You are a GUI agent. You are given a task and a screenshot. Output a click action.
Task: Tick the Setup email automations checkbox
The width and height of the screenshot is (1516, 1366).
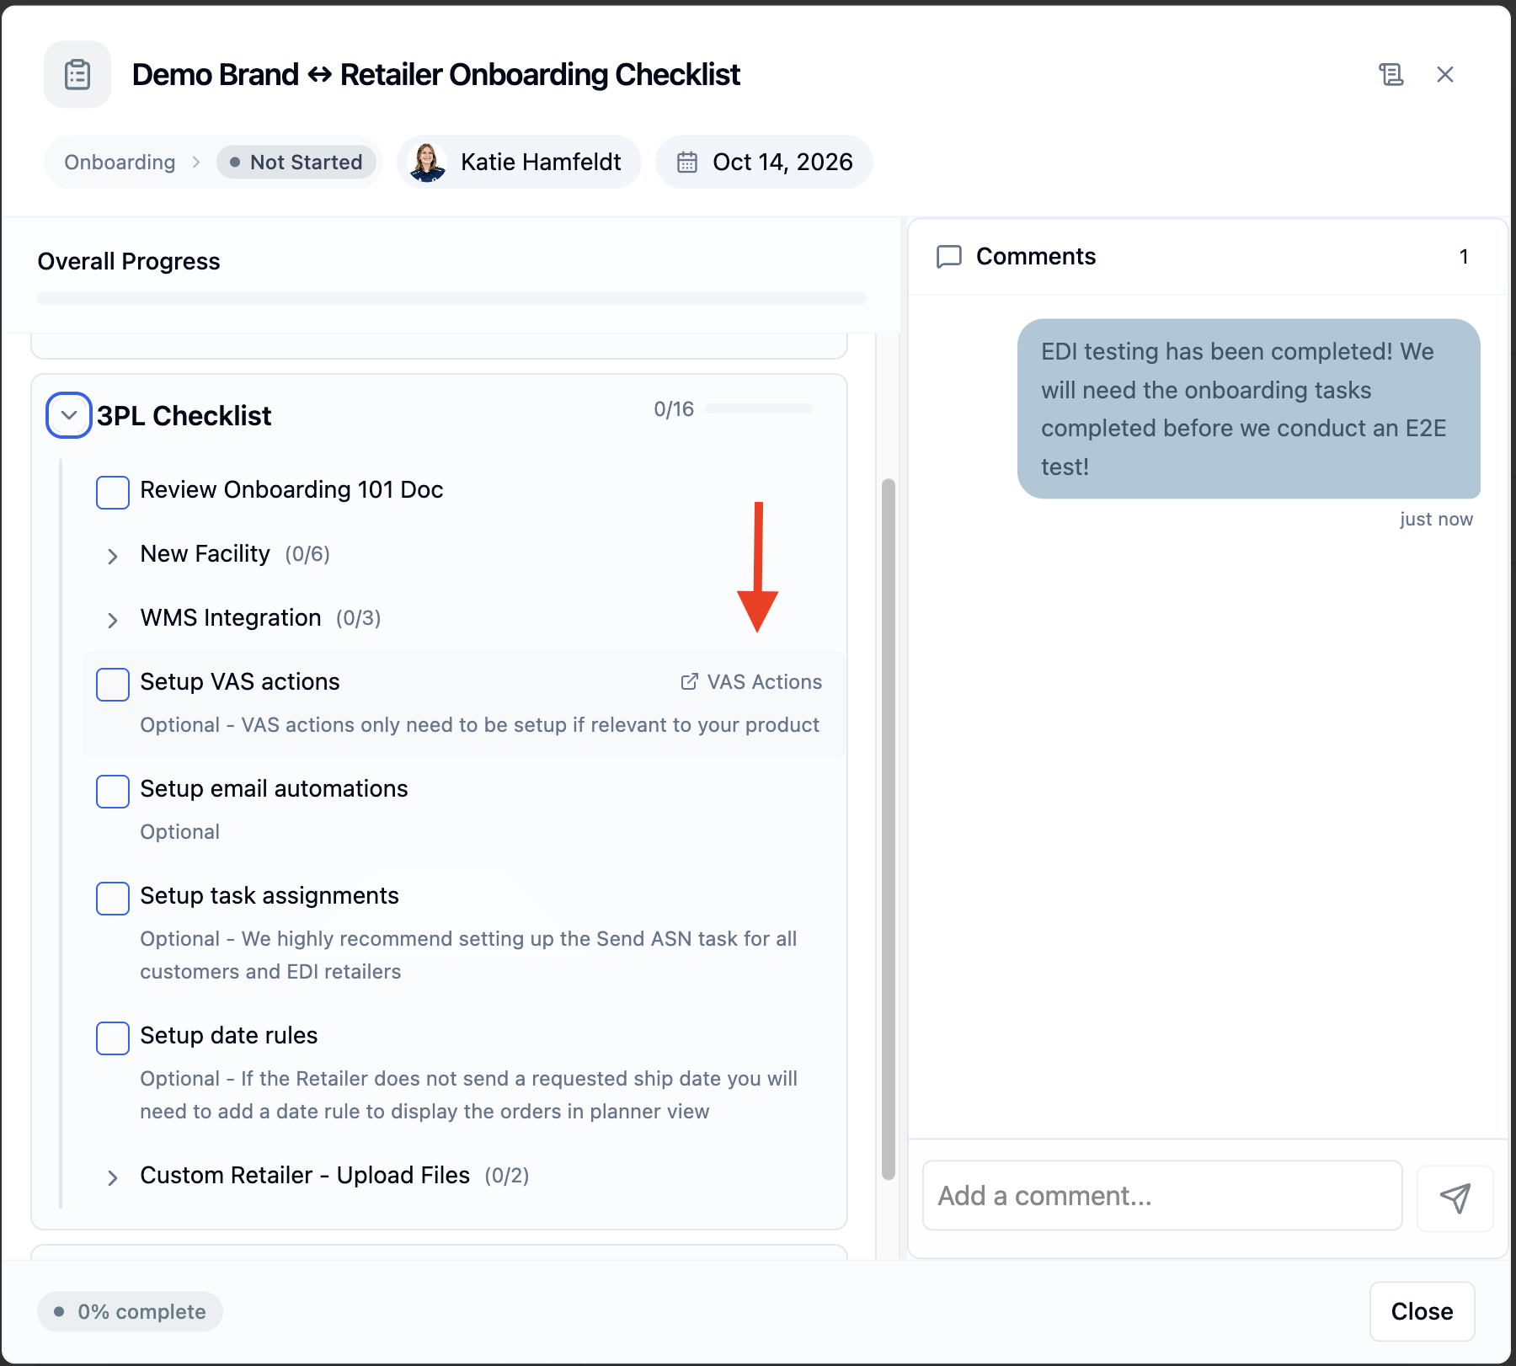(x=113, y=791)
